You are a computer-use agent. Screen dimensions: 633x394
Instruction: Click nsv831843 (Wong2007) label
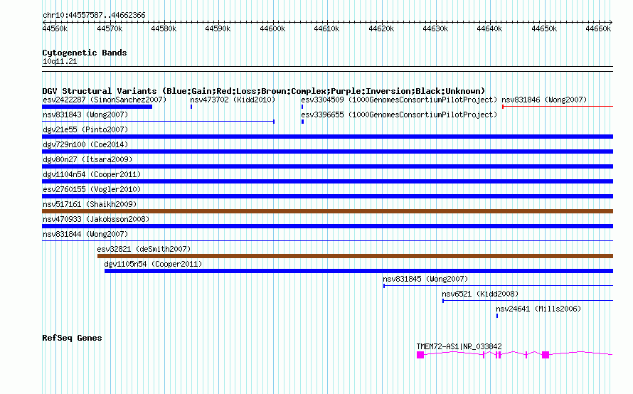85,115
